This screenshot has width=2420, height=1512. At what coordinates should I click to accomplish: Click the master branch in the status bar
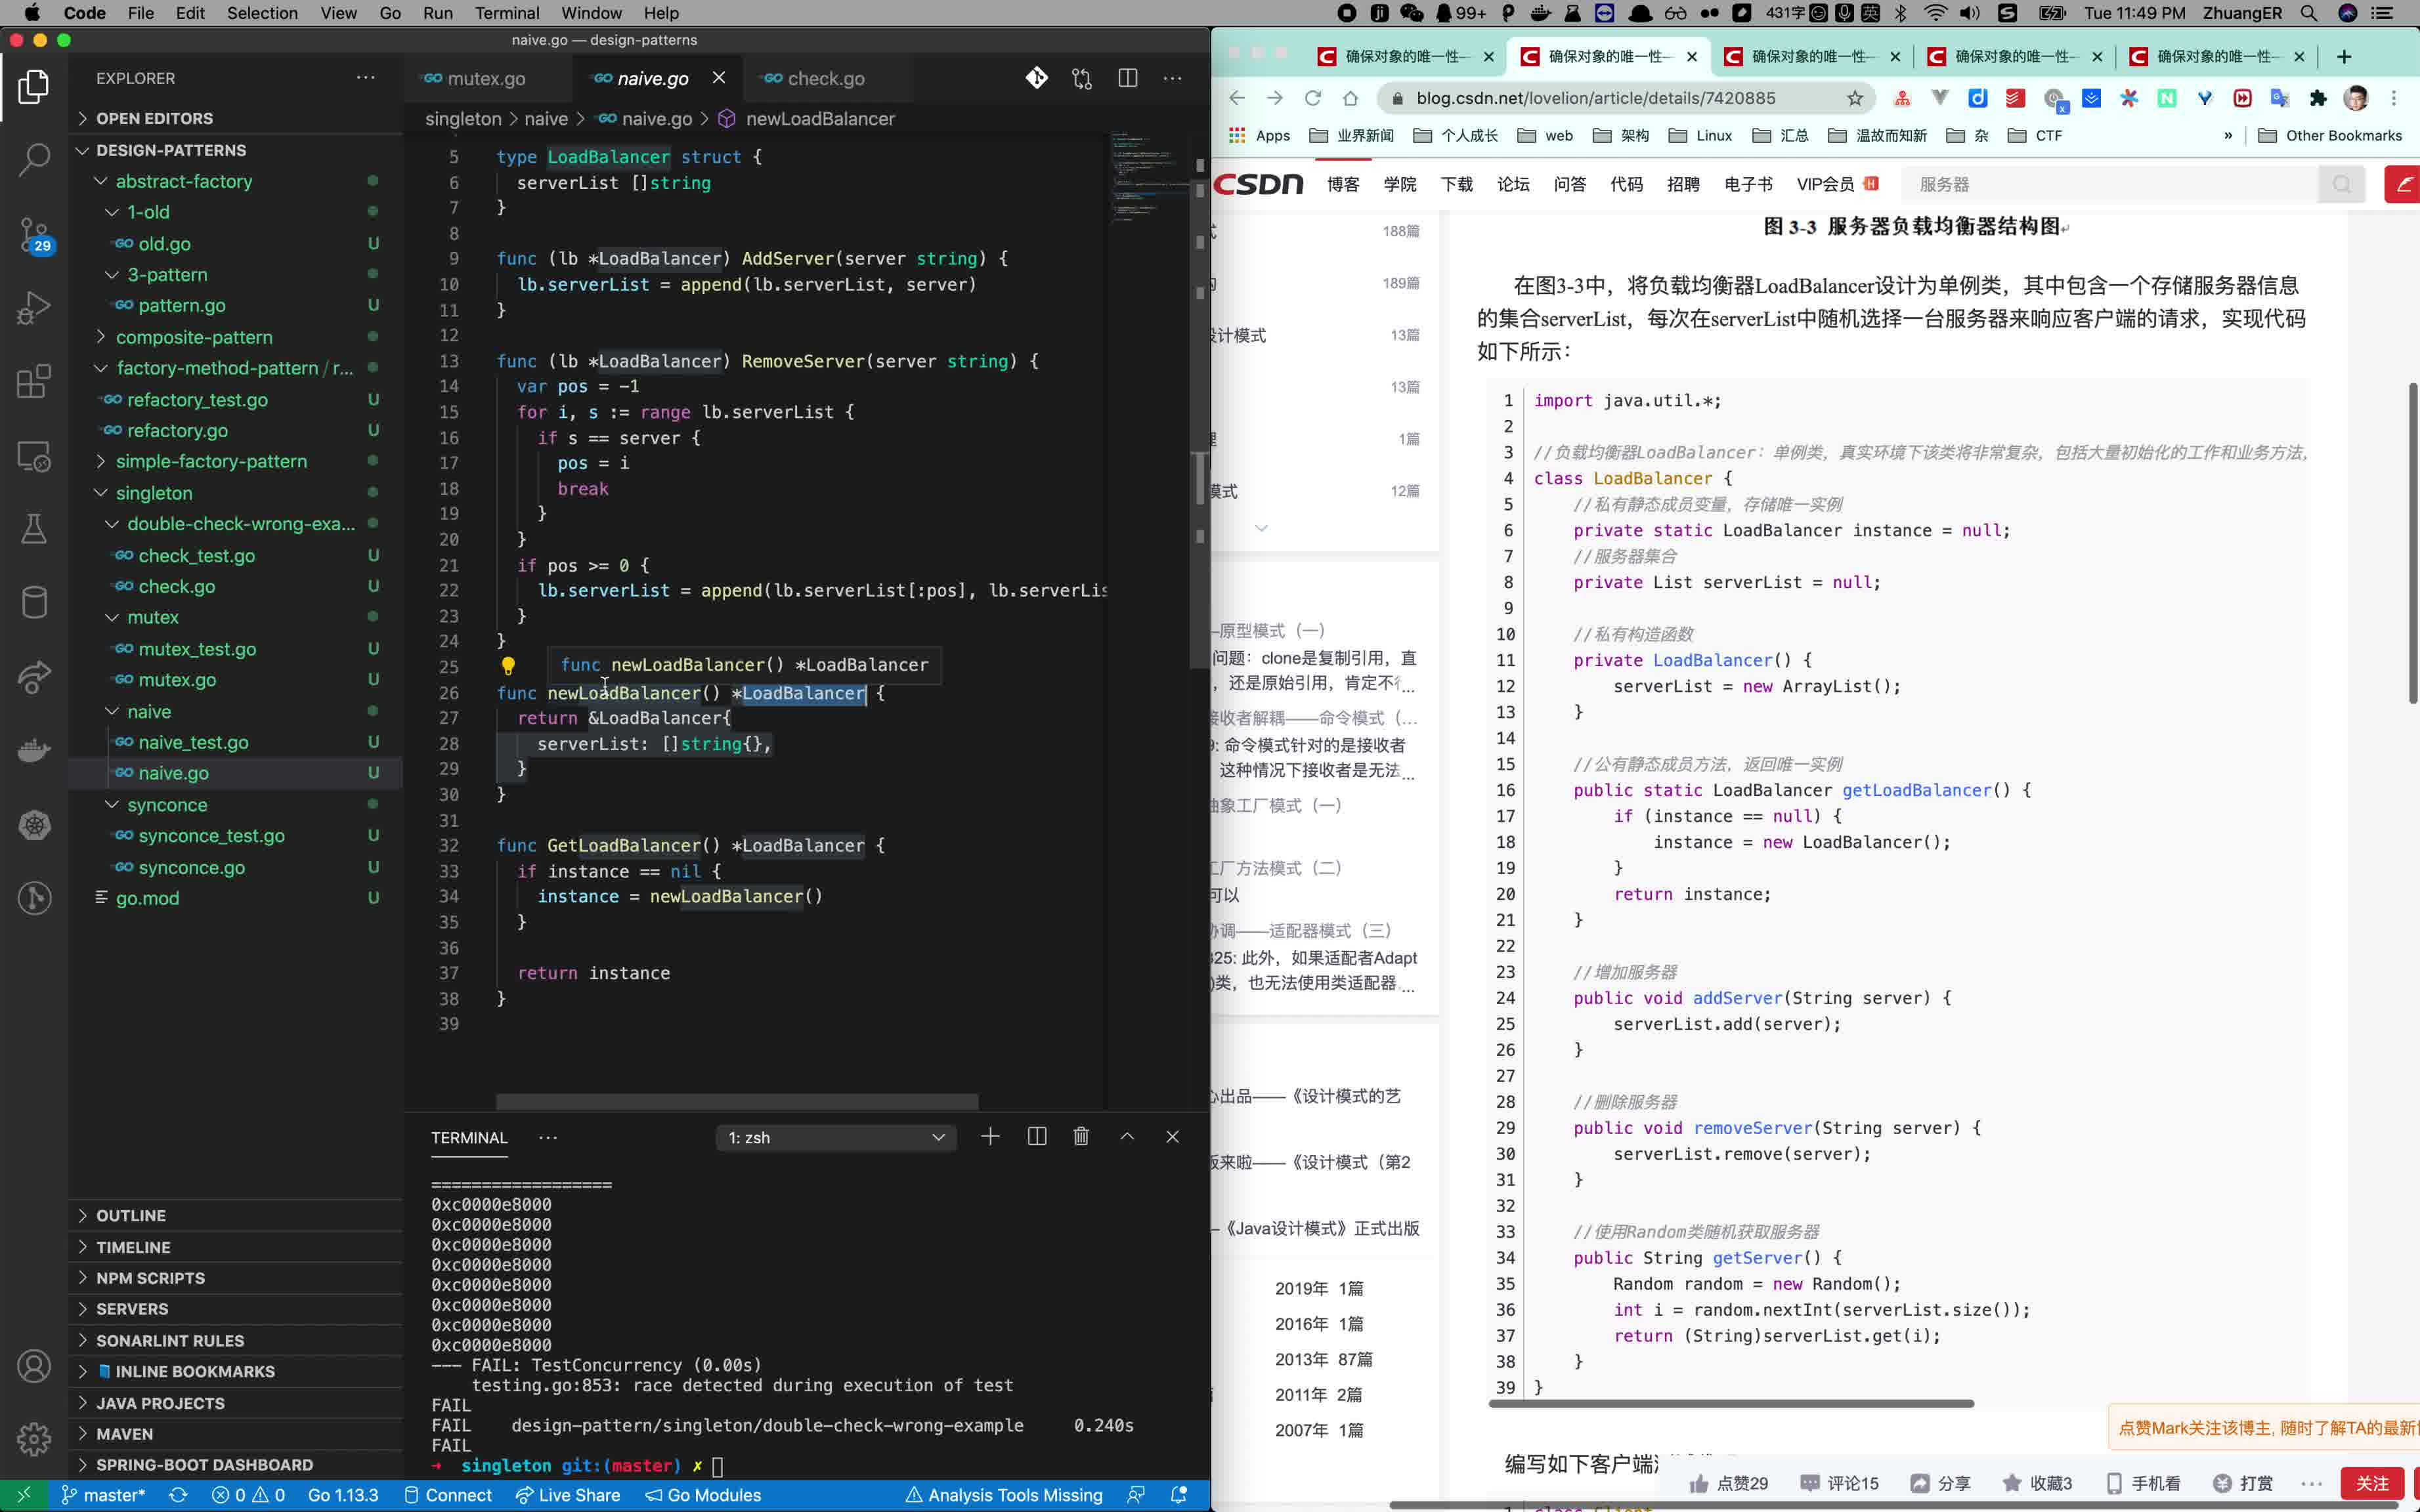coord(104,1495)
